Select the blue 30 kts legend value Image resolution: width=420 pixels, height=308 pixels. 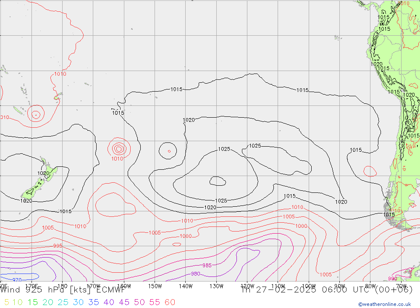[x=78, y=303]
